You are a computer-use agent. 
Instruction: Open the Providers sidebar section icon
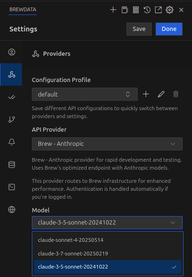tap(11, 75)
